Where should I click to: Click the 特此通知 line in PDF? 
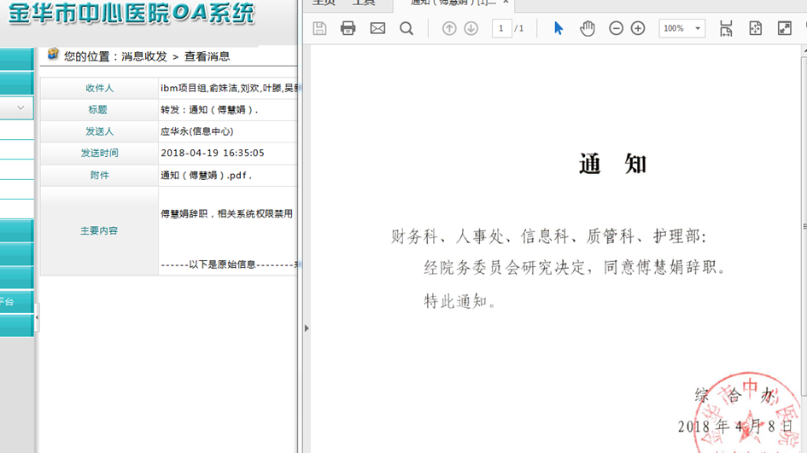coord(461,301)
